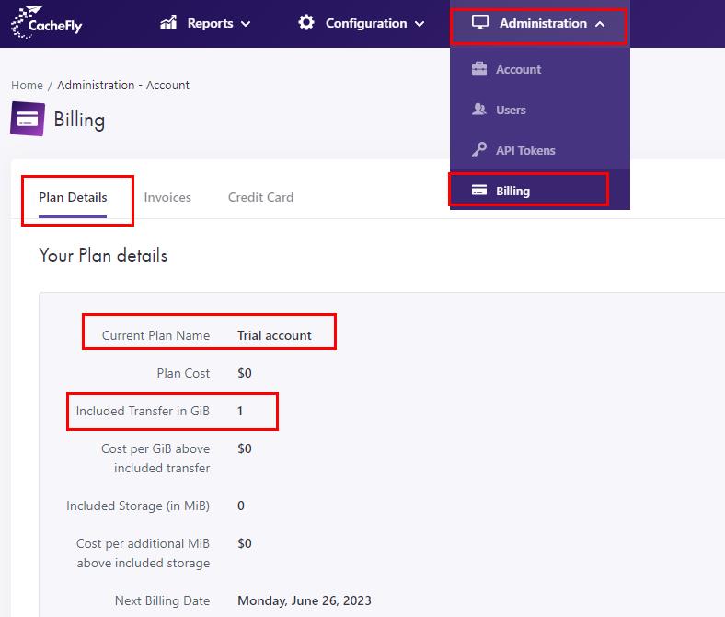
Task: Click the people icon for Users
Action: coord(478,110)
